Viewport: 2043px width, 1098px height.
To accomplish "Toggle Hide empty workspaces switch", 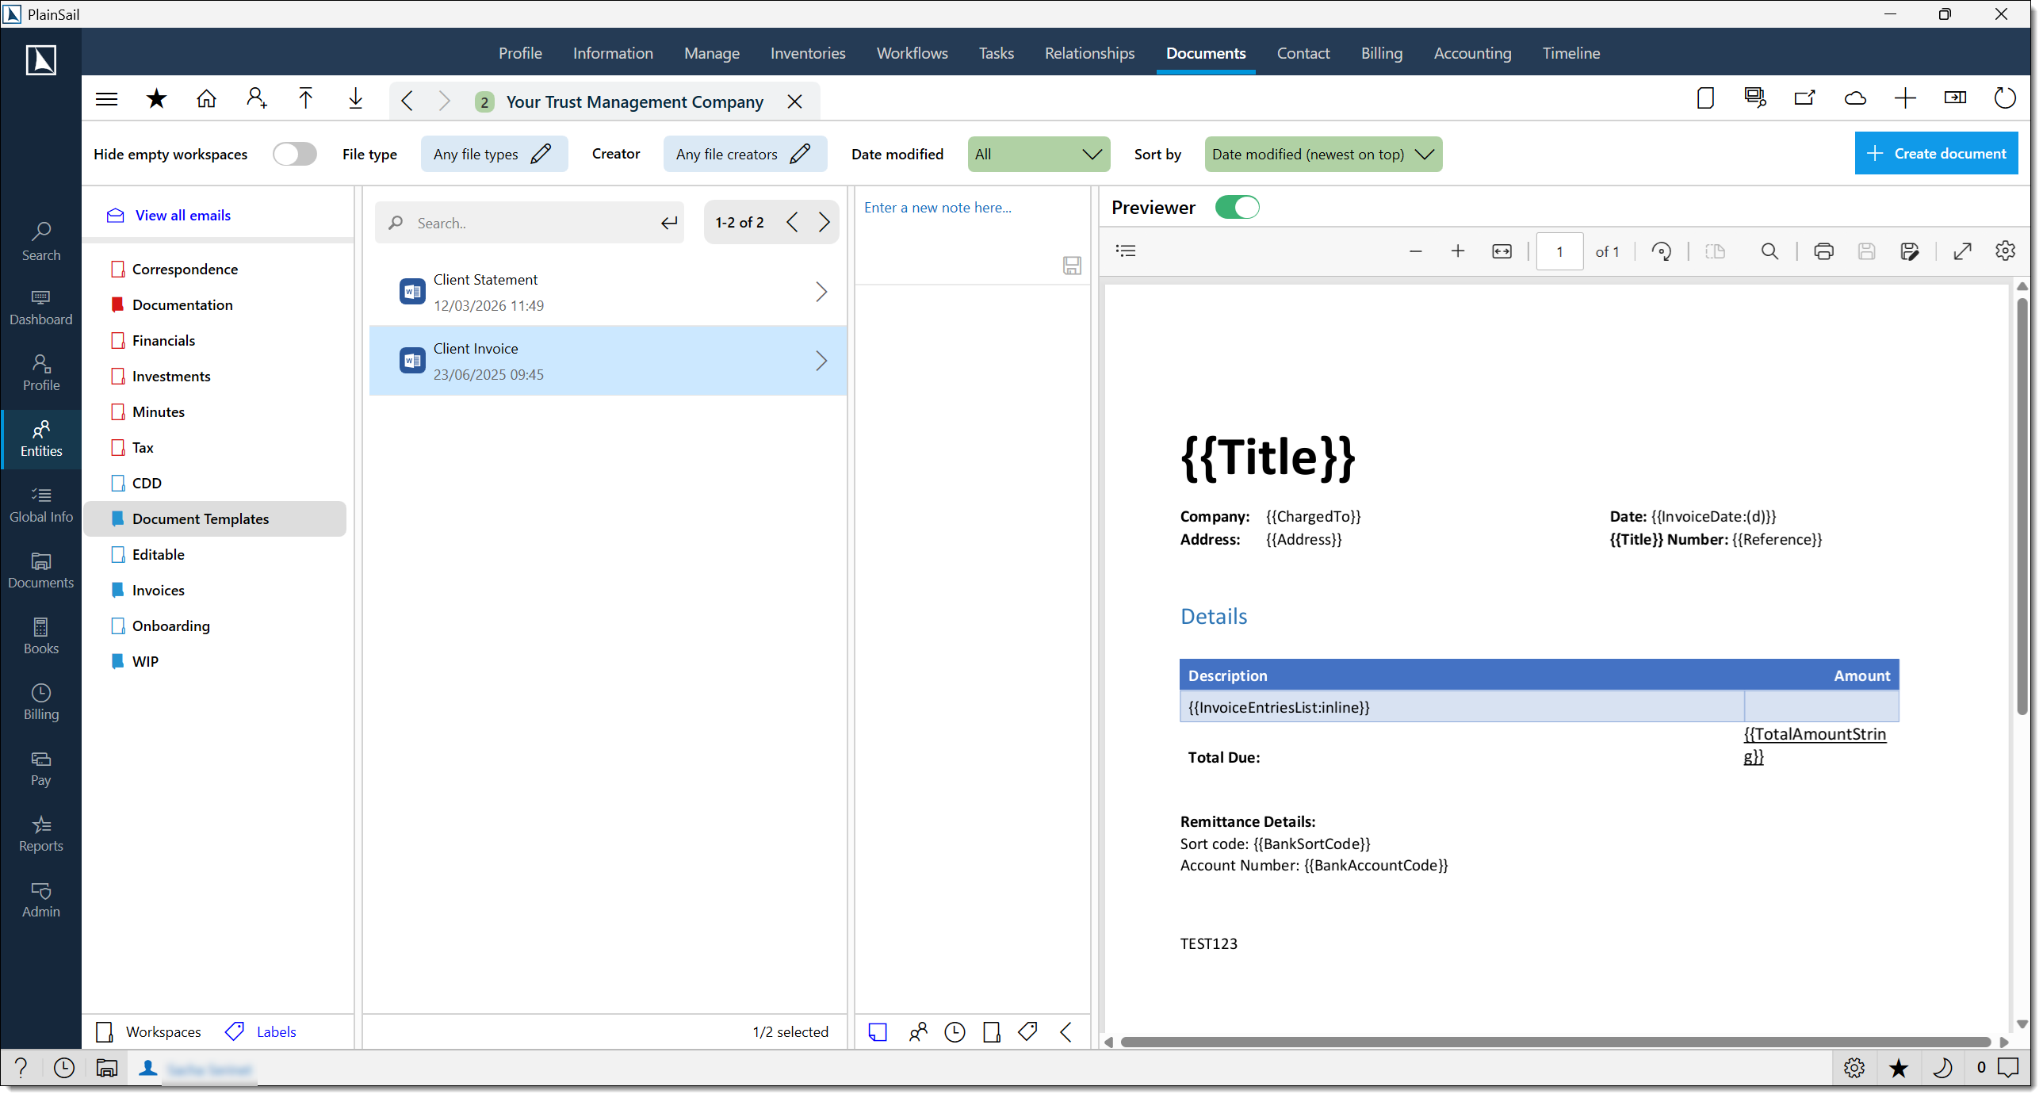I will point(295,154).
